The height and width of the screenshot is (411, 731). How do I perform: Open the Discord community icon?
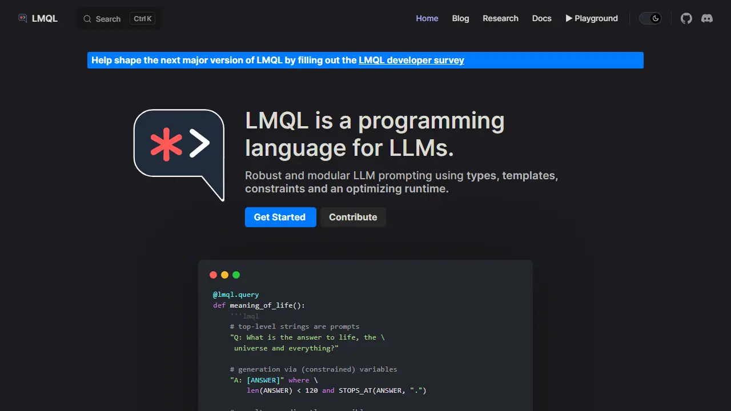(707, 18)
